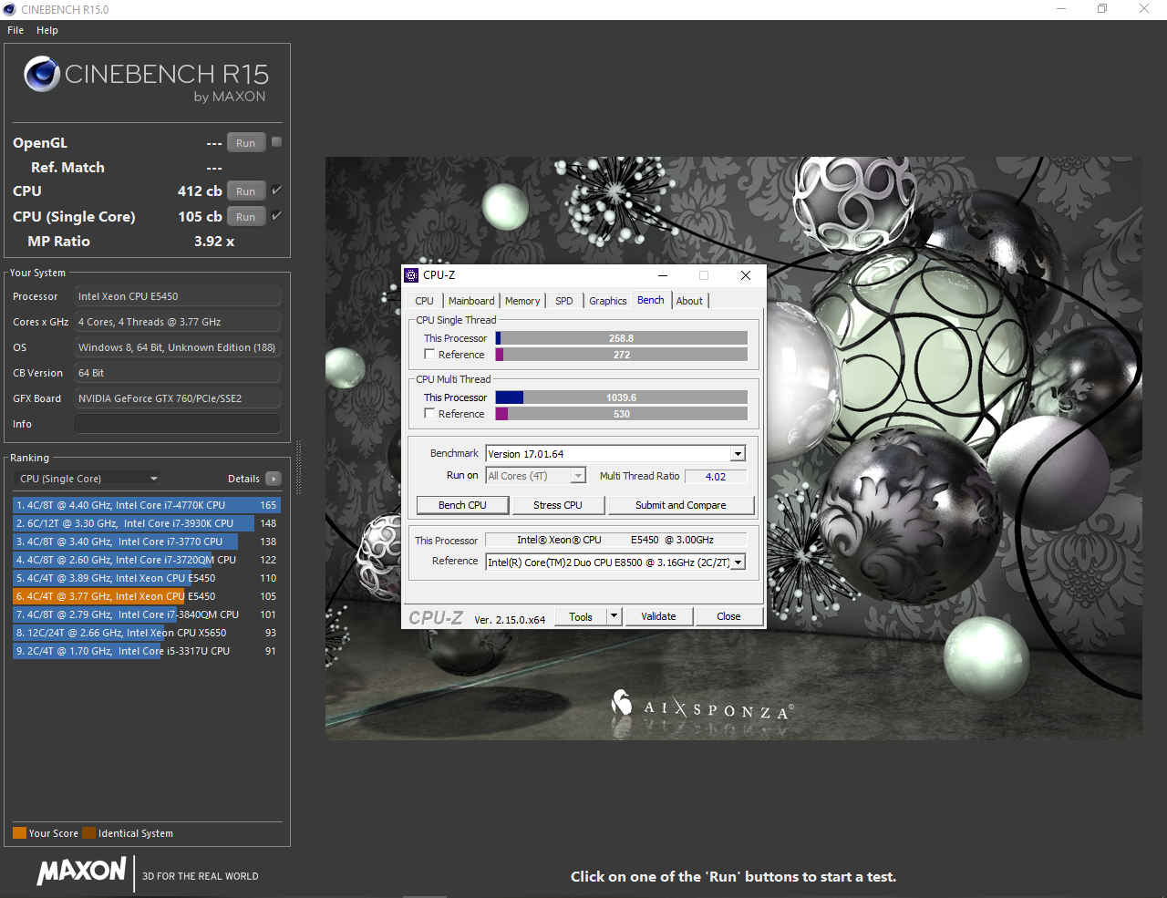Click the brown Identical System legend swatch

pos(88,833)
